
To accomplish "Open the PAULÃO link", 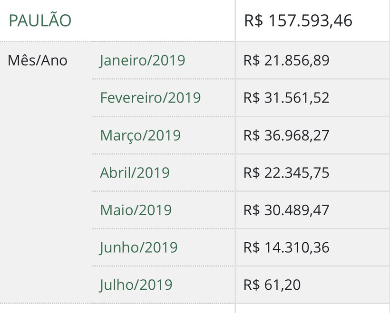I will click(x=40, y=20).
